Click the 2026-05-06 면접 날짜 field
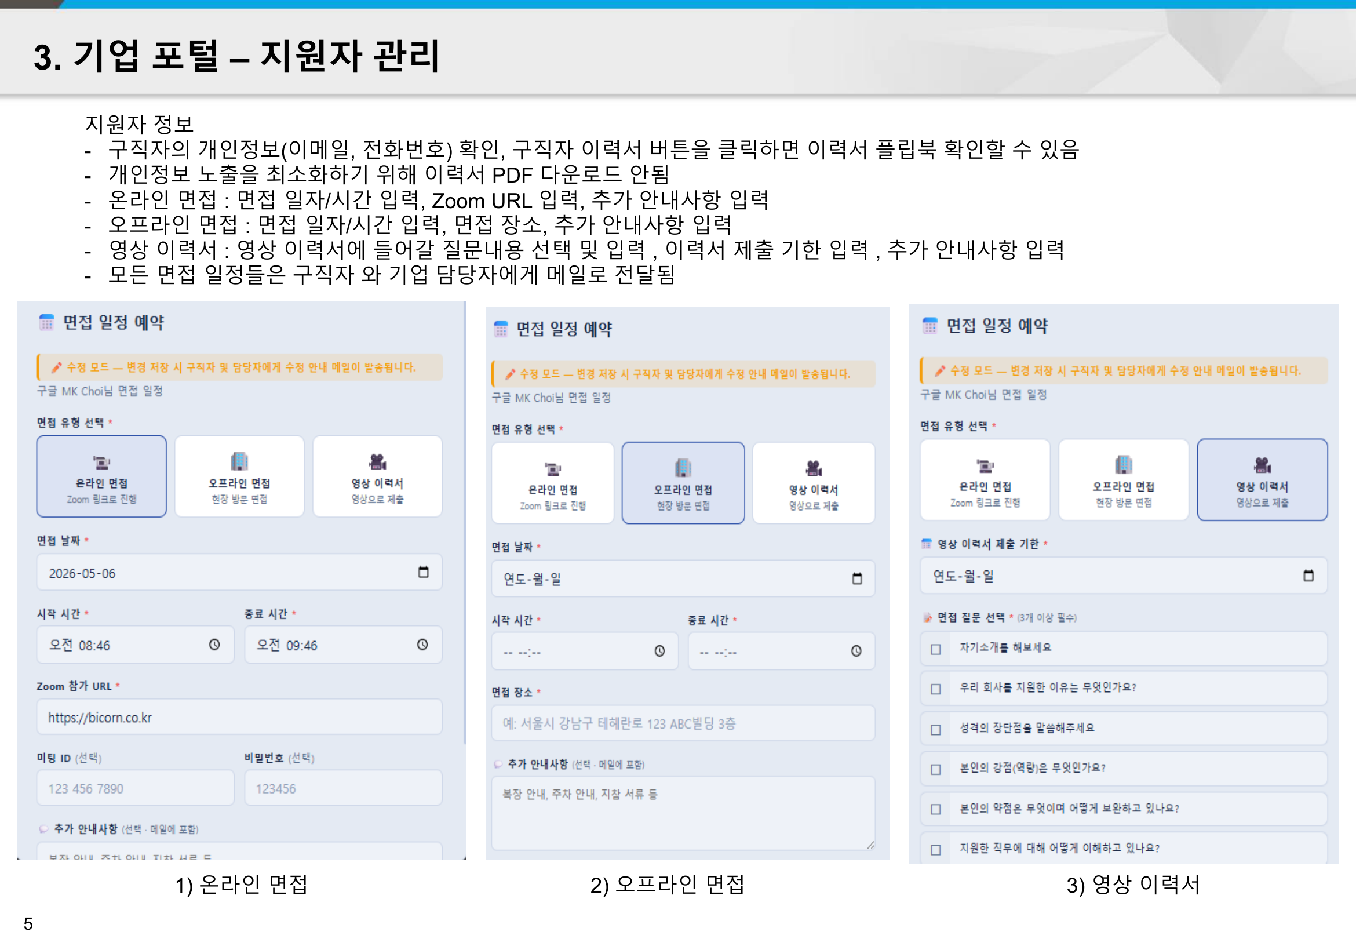Viewport: 1356px width, 939px height. coord(239,572)
